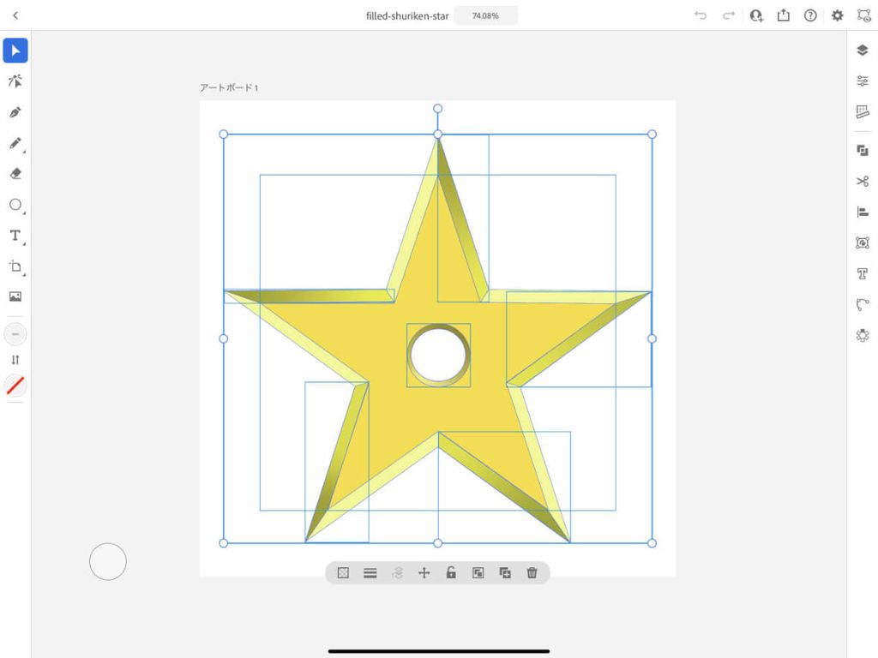Swap fill and stroke colors
Screen dimensions: 878x658
coord(15,360)
